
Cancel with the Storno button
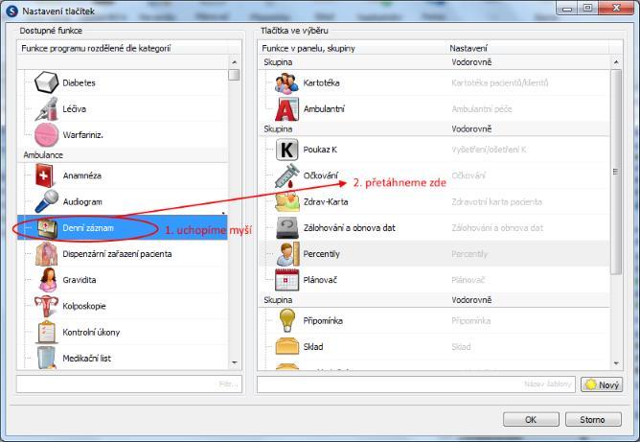[593, 420]
